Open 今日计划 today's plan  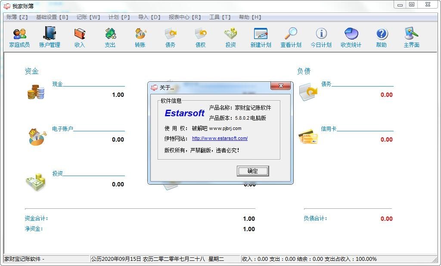point(321,38)
